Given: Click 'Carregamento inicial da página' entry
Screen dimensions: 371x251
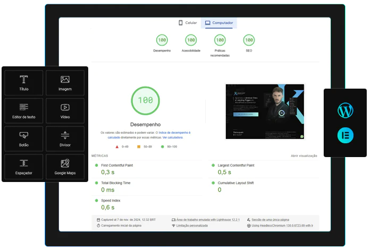Looking at the screenshot, I should (121, 226).
